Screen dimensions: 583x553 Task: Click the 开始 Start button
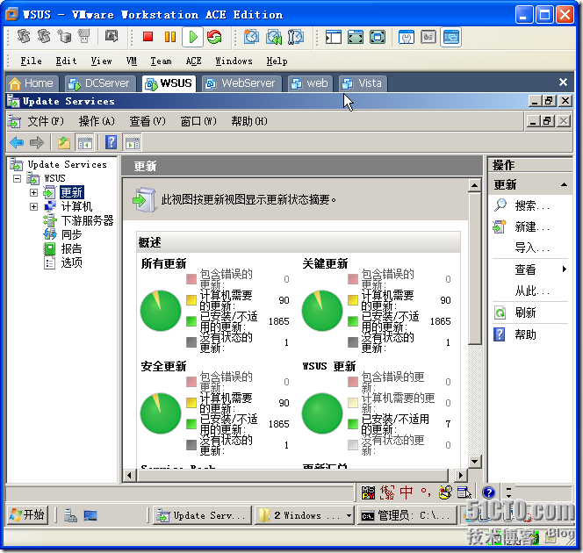point(27,515)
